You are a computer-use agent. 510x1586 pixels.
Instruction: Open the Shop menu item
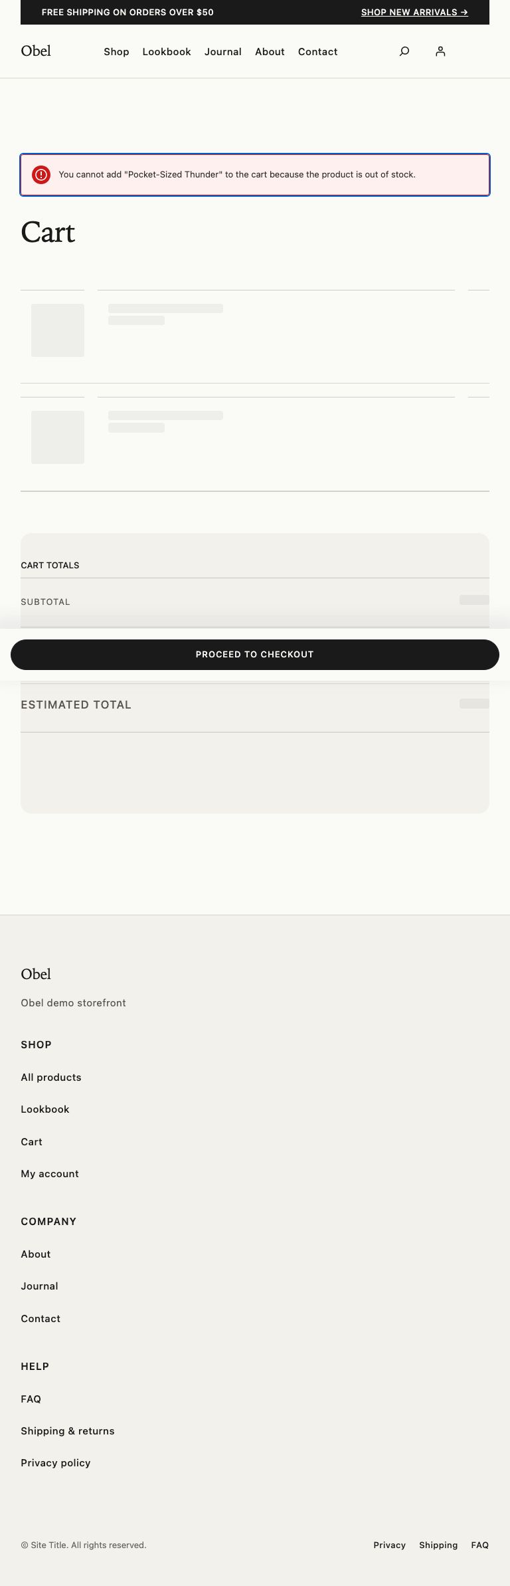pyautogui.click(x=116, y=52)
